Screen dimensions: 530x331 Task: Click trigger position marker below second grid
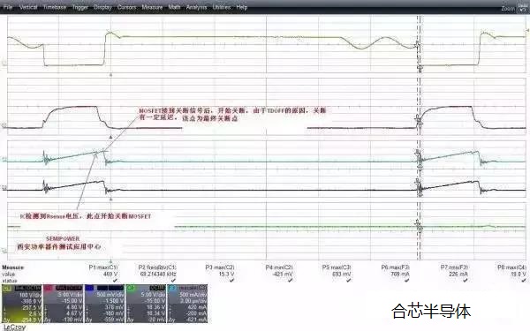pos(111,137)
